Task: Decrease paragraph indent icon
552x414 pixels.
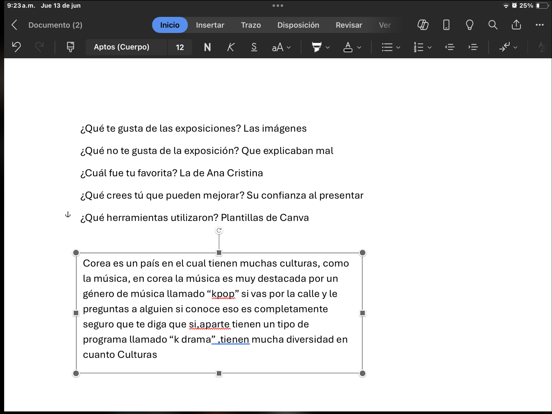Action: tap(450, 47)
